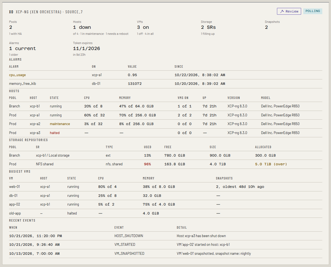The width and height of the screenshot is (331, 267).
Task: Click the 1 filling up storage note
Action: (208, 34)
